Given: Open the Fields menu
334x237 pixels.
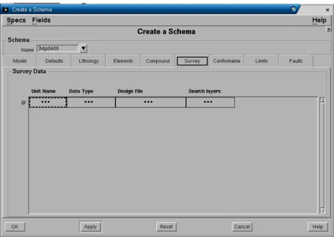Looking at the screenshot, I should coord(41,20).
